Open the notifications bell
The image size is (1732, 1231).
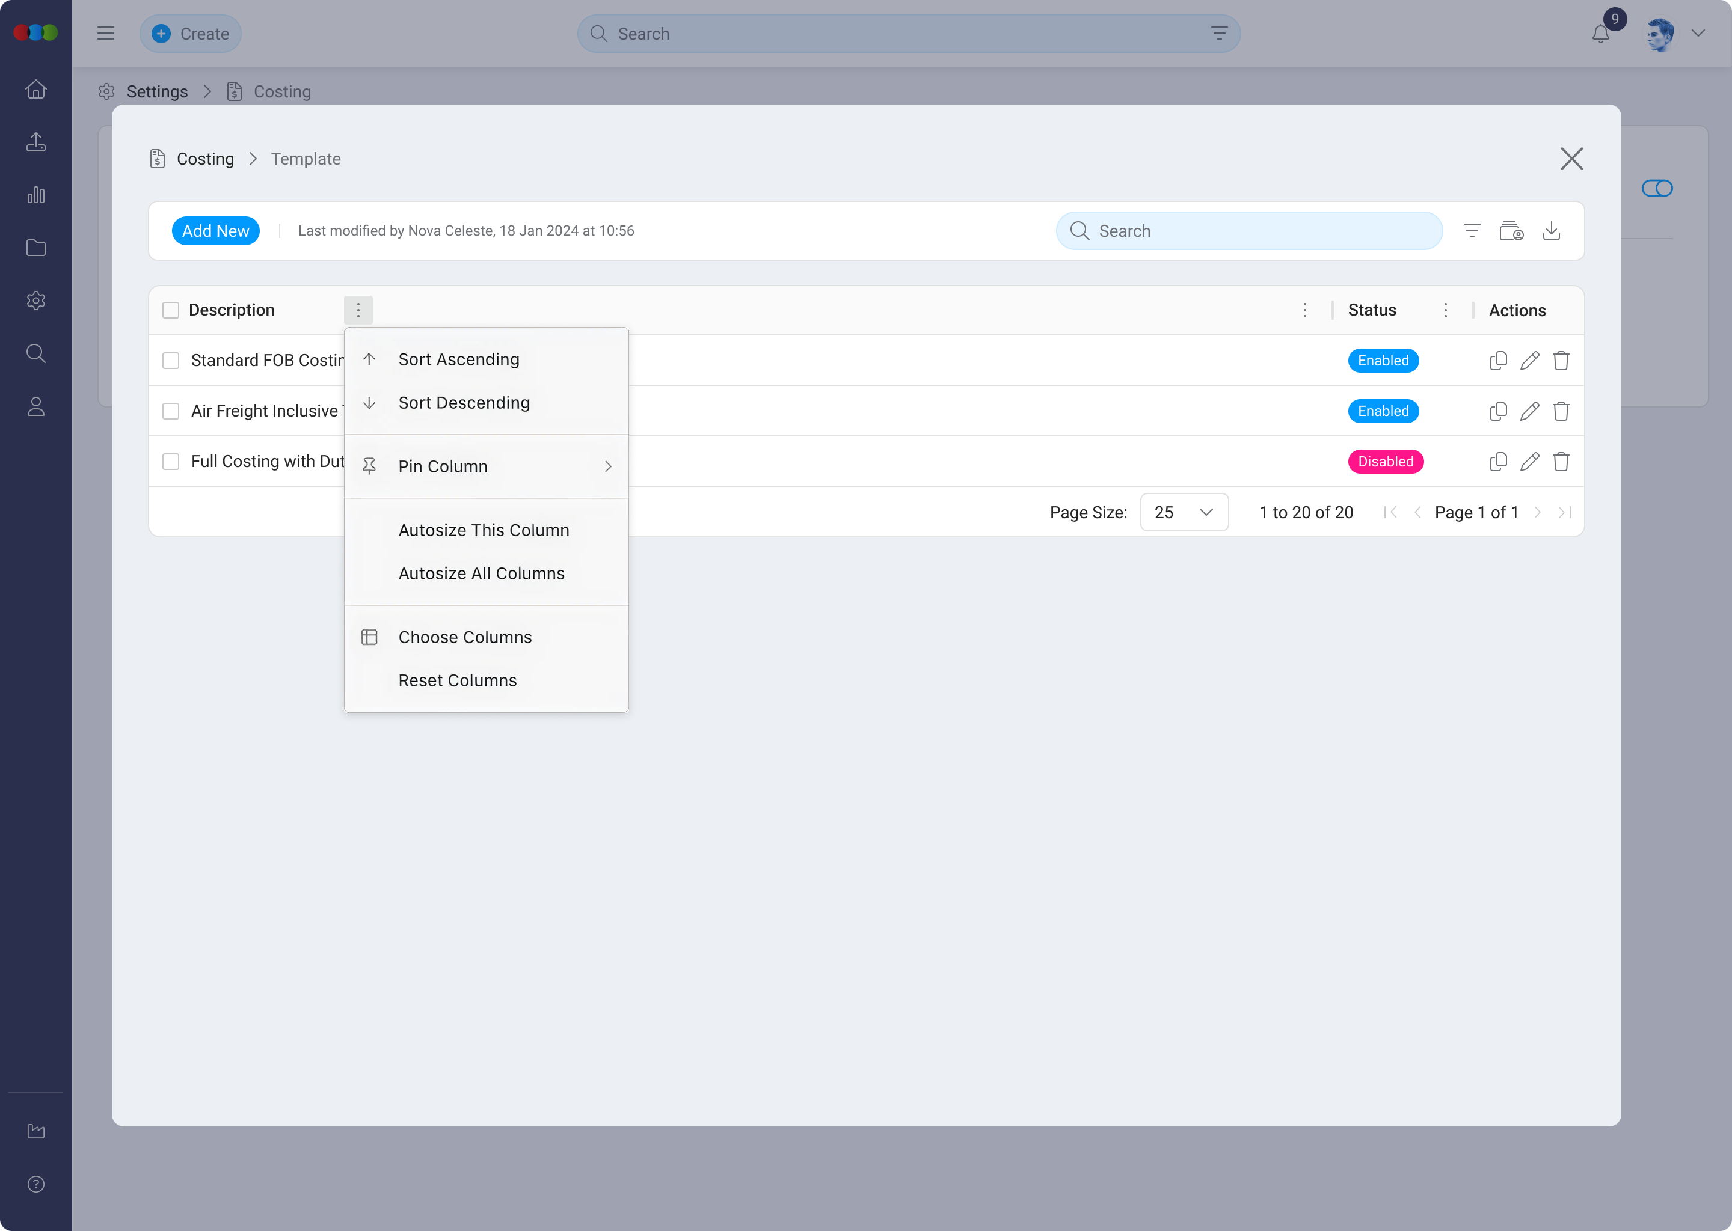click(x=1600, y=33)
